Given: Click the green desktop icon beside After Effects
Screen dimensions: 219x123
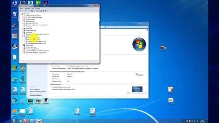Looking at the screenshot, I should pyautogui.click(x=38, y=3).
